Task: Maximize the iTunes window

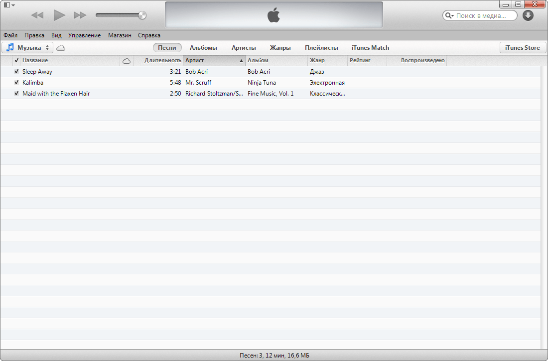Action: tap(518, 4)
